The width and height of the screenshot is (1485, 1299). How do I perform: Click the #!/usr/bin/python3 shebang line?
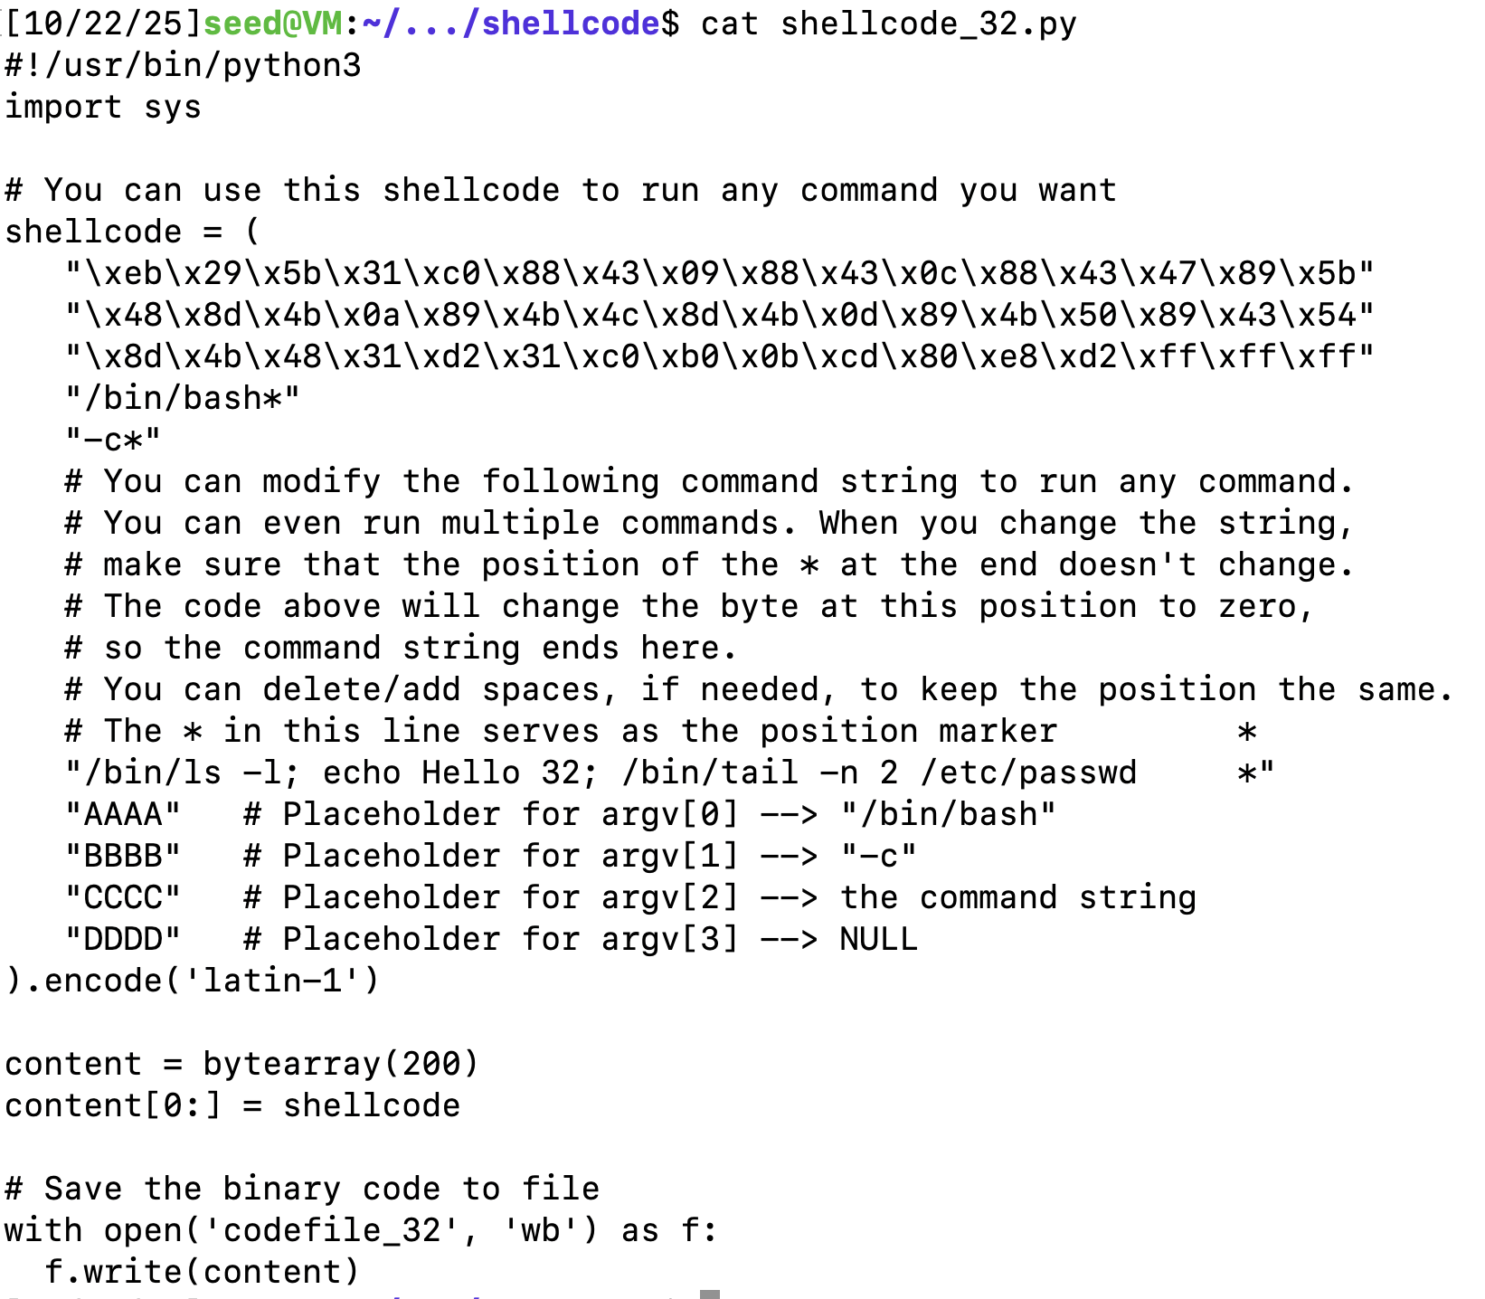[183, 65]
